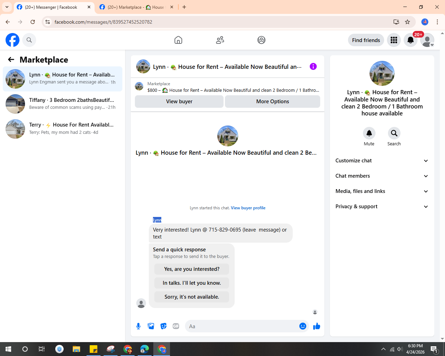Click the Facebook logo icon
Screen dimensions: 445x356
coord(13,40)
